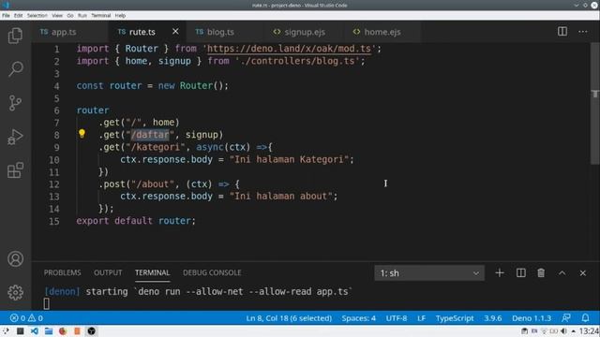Open the notifications bell in the status bar

pyautogui.click(x=585, y=318)
